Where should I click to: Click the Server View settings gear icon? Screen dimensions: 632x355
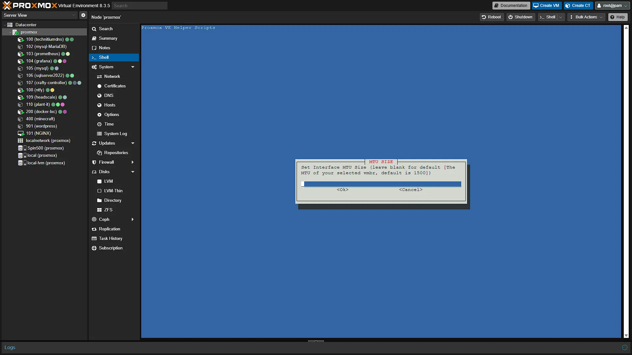tap(83, 15)
